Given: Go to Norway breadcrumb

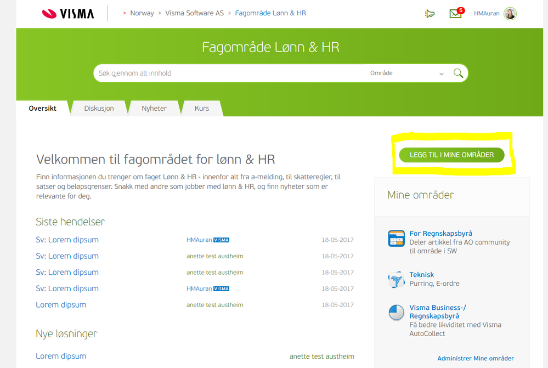Looking at the screenshot, I should (142, 13).
